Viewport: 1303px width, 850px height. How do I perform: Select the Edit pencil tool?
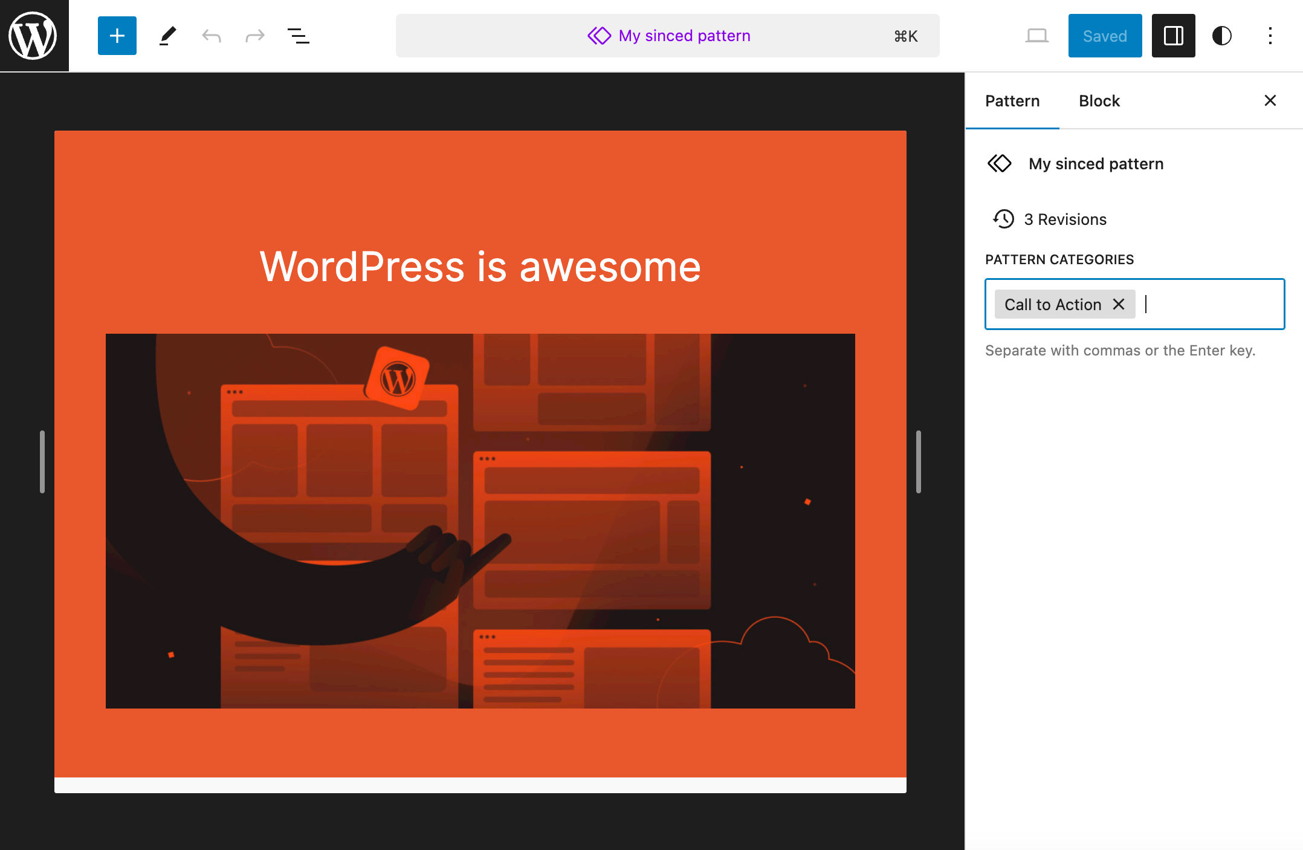tap(167, 36)
